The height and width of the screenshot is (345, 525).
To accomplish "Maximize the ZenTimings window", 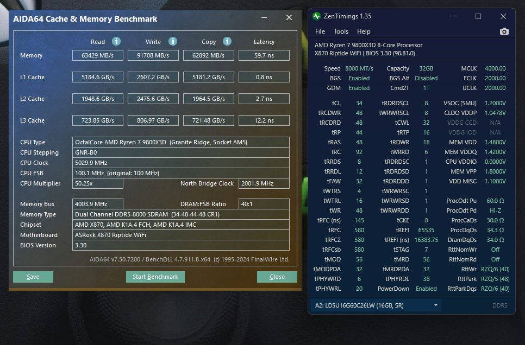I will click(478, 16).
